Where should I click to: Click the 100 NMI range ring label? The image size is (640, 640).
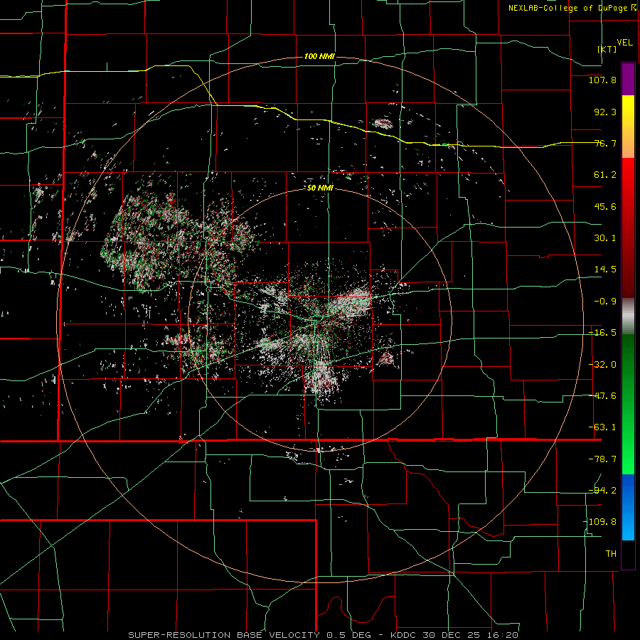coord(319,56)
